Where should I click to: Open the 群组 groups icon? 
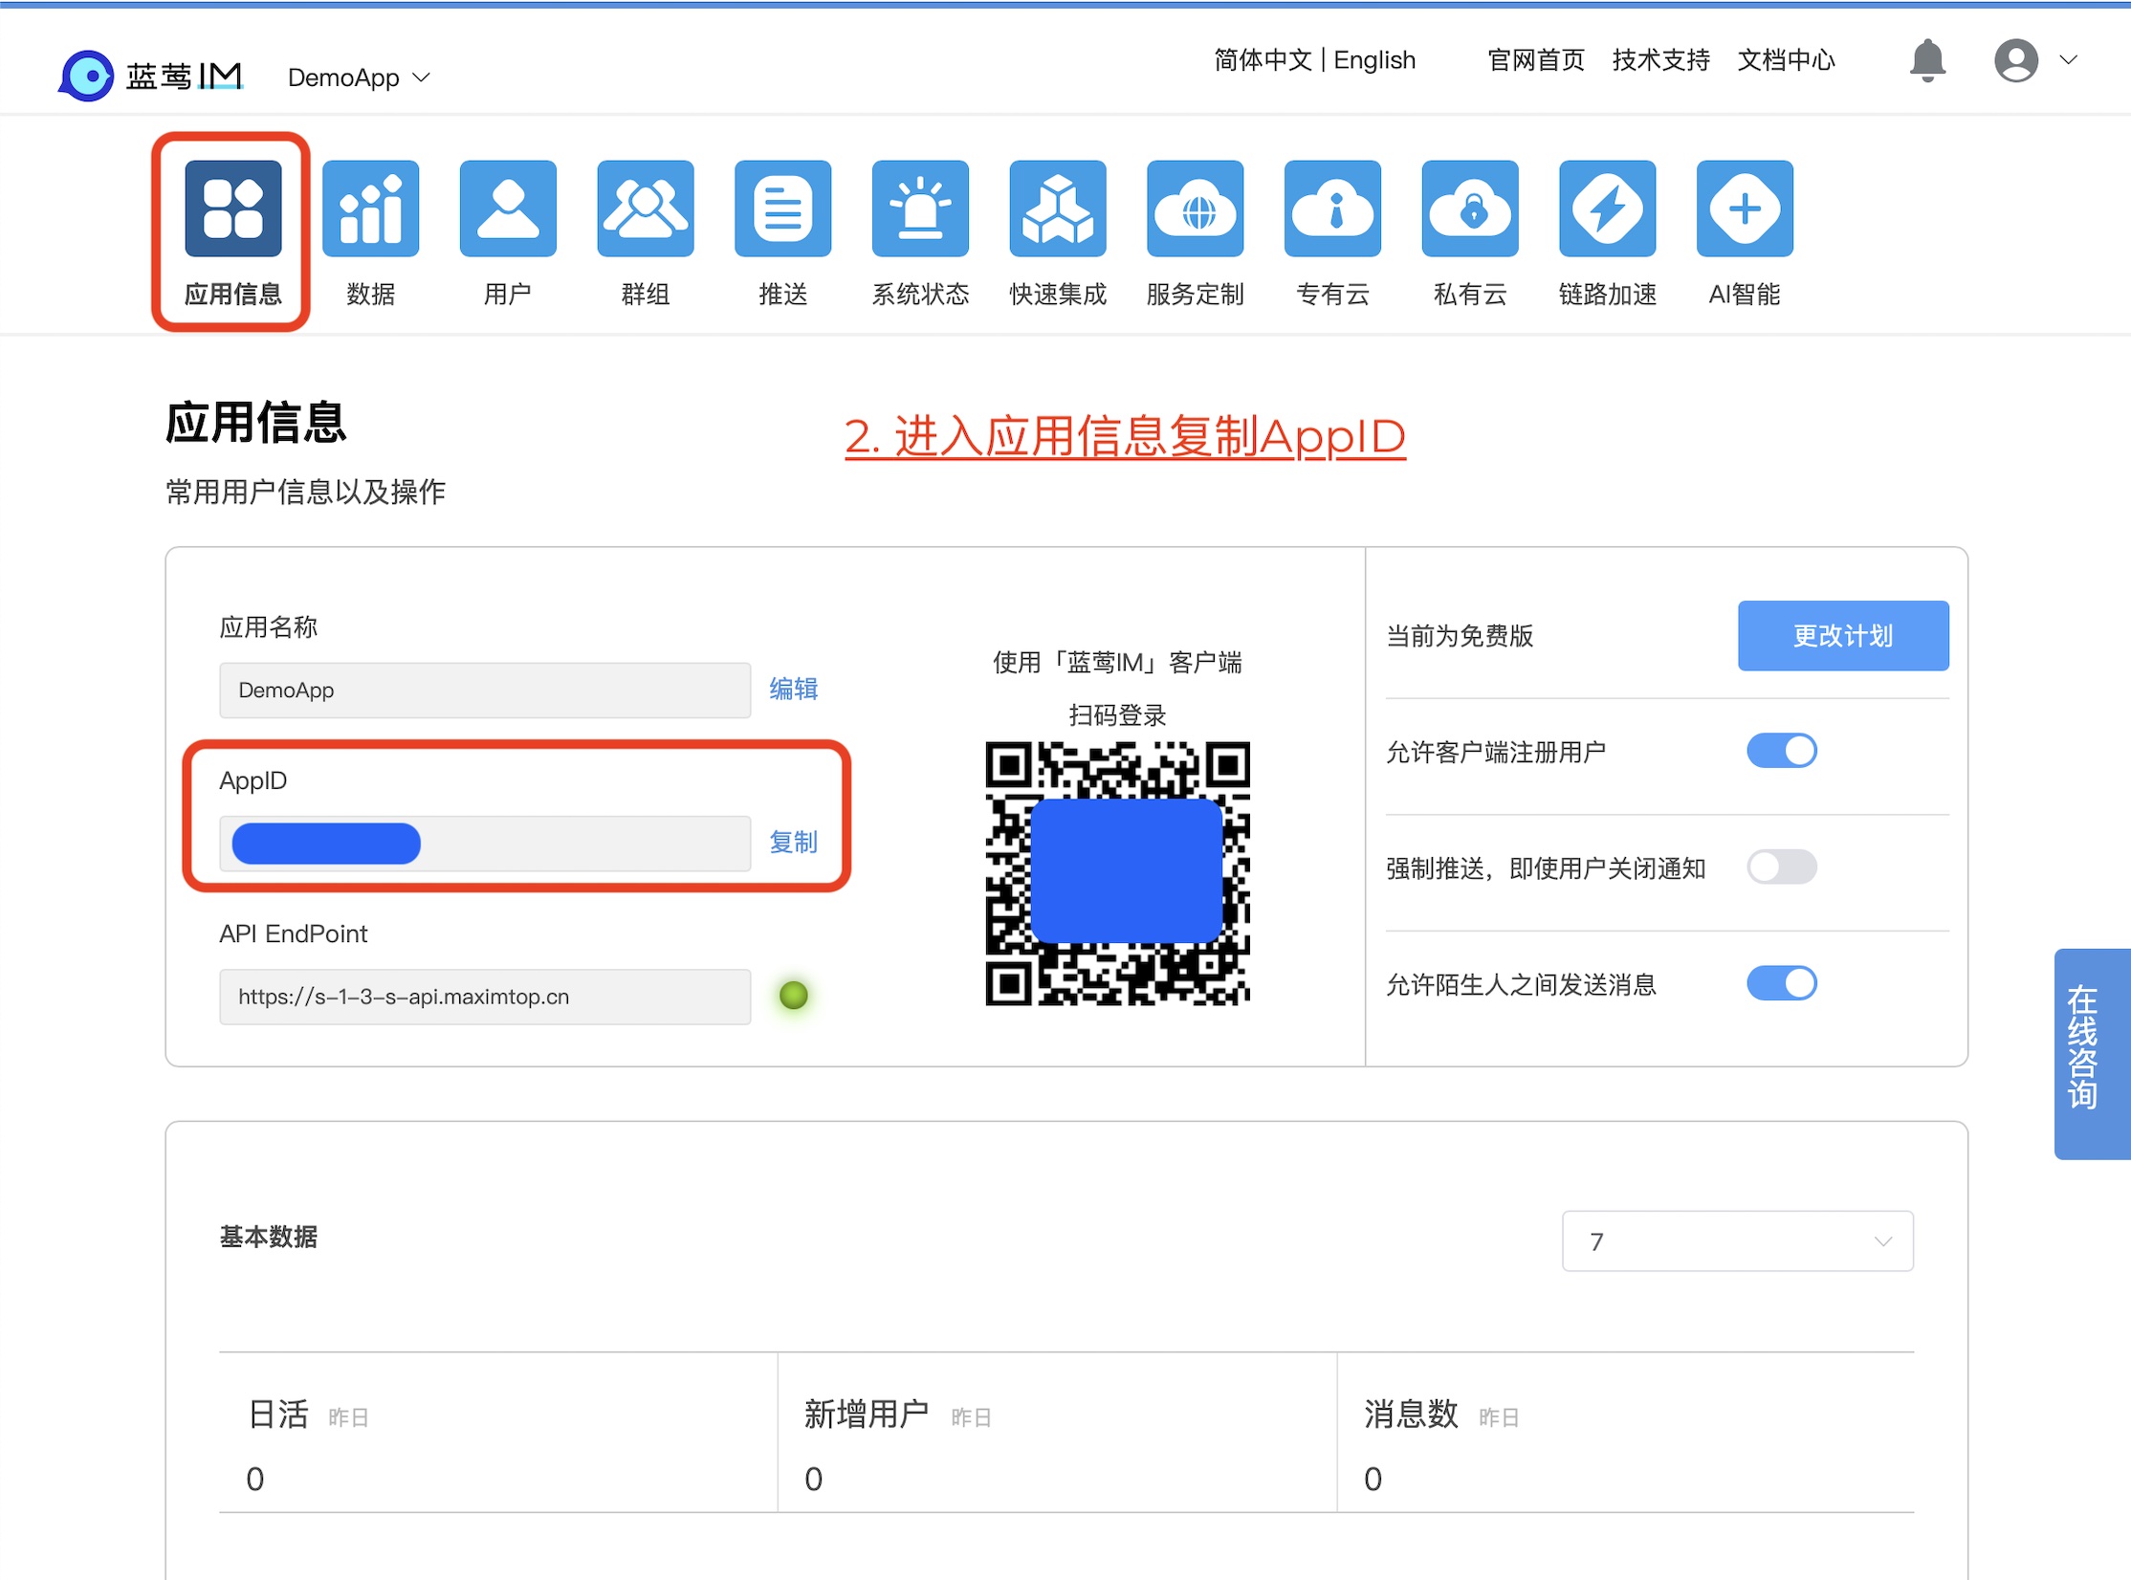(x=646, y=208)
